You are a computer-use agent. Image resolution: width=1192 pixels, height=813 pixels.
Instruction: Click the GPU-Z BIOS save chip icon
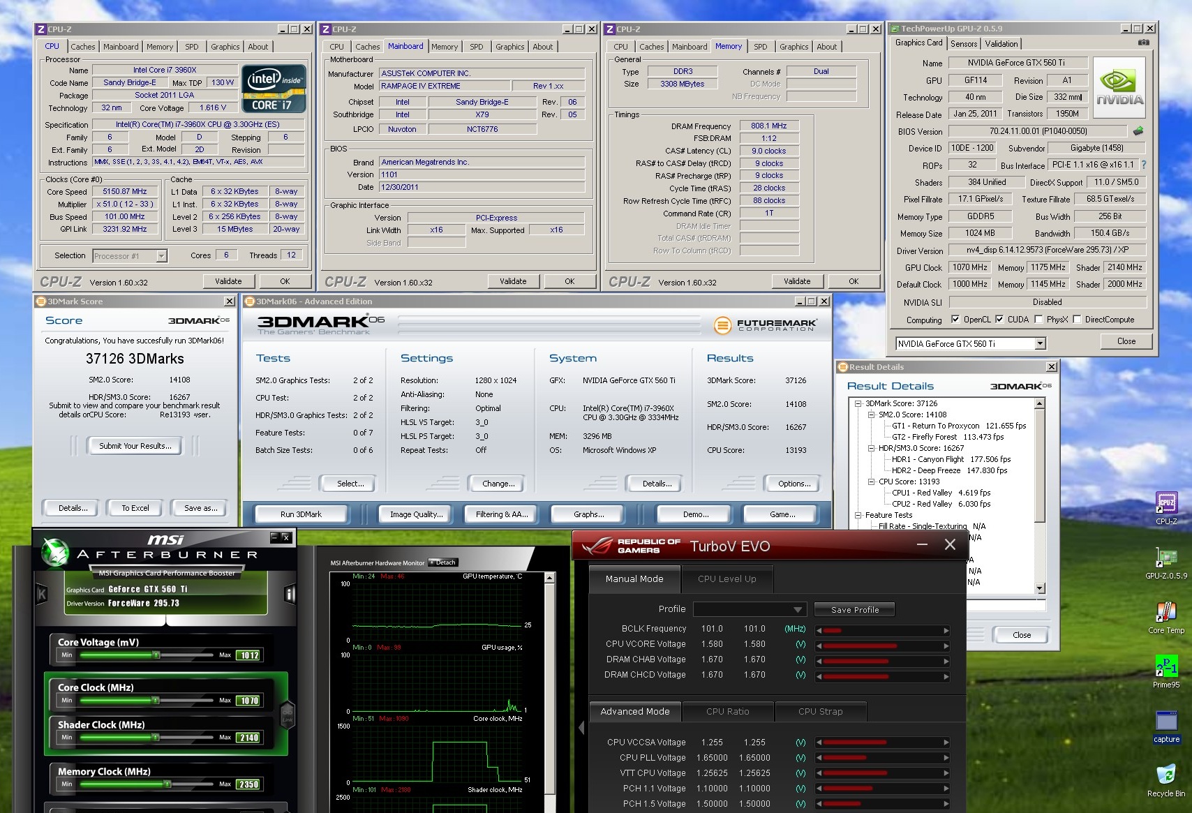coord(1138,130)
